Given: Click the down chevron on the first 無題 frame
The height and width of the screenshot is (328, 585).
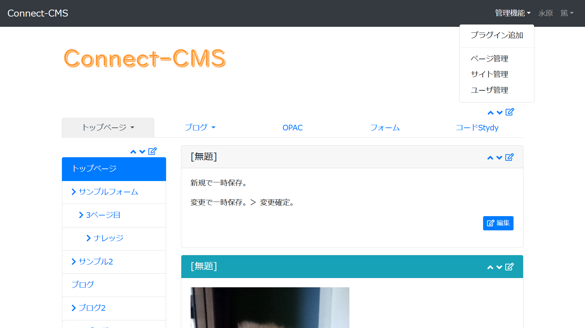Looking at the screenshot, I should click(500, 158).
